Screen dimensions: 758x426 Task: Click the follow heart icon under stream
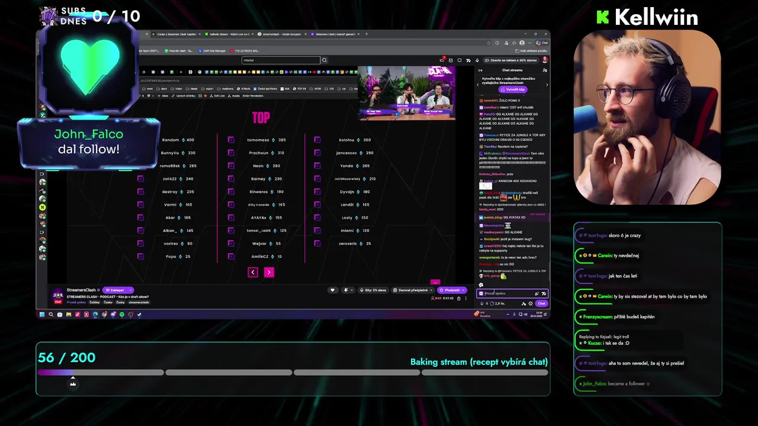(x=332, y=291)
